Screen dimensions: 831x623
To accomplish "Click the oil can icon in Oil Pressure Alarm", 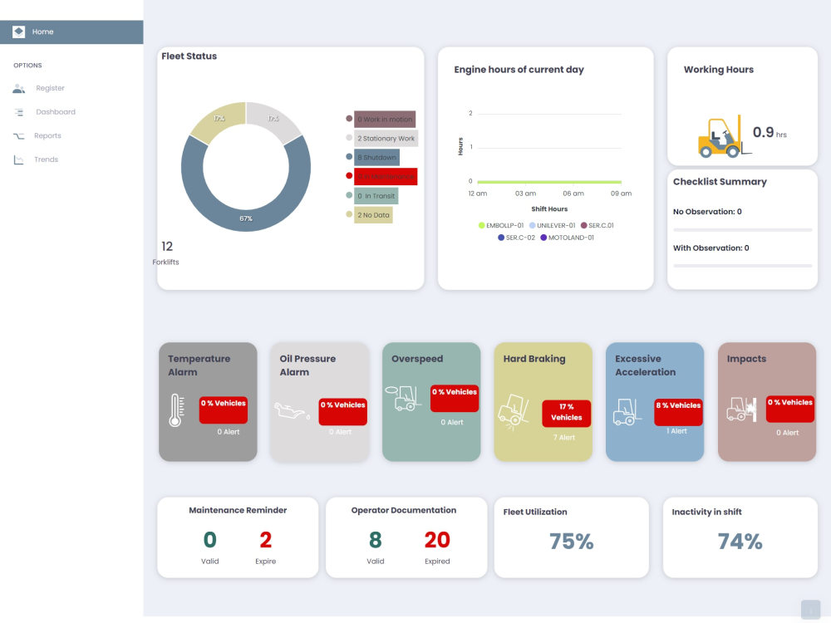I will (x=290, y=411).
